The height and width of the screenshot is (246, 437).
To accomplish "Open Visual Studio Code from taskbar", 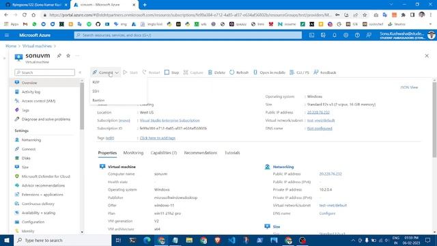I will click(231, 240).
